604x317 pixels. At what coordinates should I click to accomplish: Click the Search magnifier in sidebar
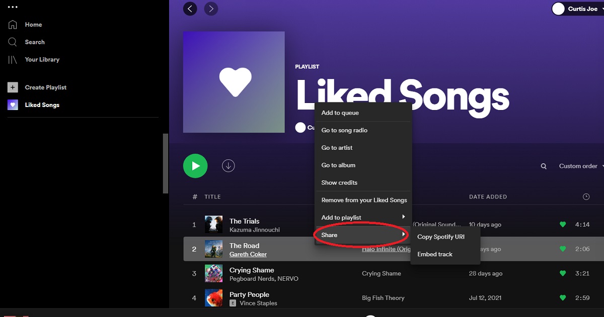click(13, 42)
